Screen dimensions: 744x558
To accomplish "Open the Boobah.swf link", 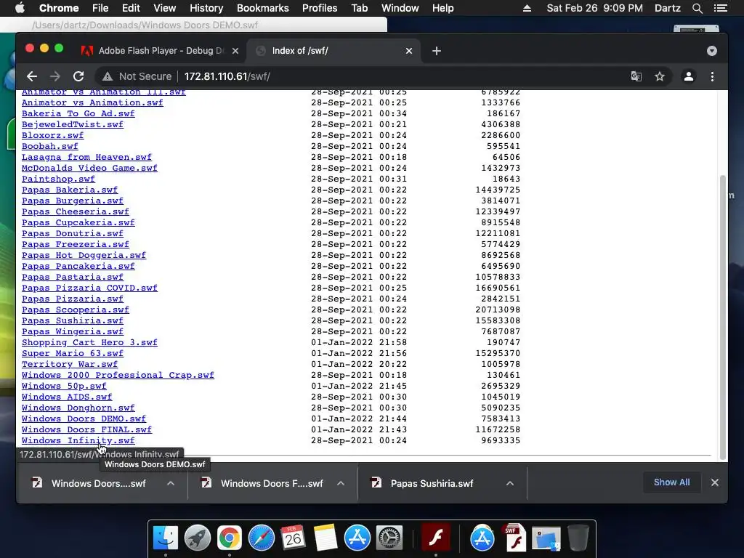I will [49, 146].
